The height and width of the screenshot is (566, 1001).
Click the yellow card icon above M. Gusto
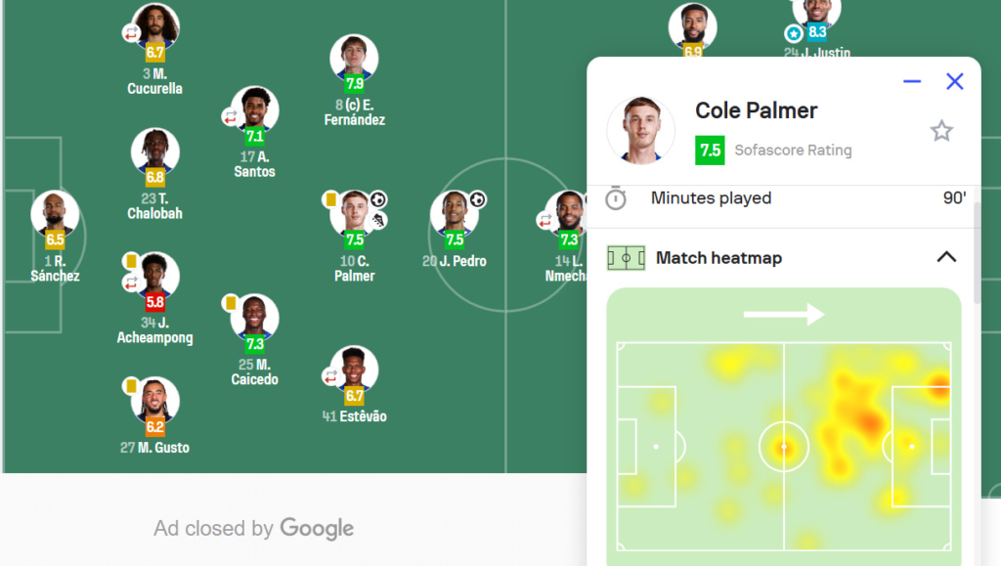click(131, 386)
